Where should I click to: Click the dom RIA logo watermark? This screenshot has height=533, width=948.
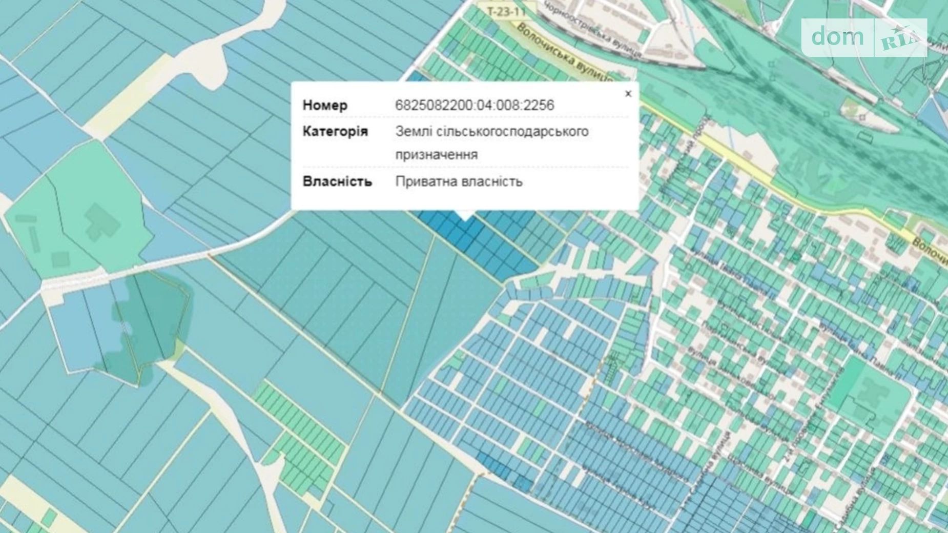tap(864, 37)
